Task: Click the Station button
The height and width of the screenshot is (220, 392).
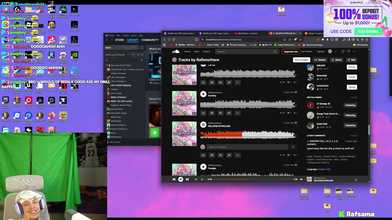Action: (320, 60)
